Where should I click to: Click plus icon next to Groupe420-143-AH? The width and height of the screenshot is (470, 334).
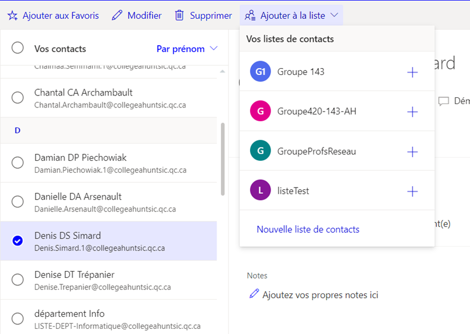click(412, 112)
